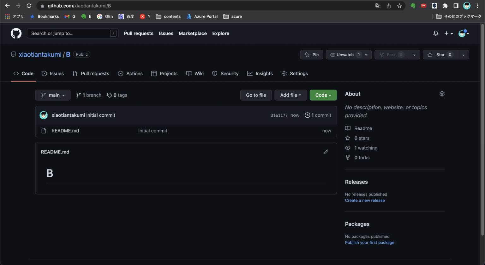Screen dimensions: 485x265
Task: Click the user avatar in repo header
Action: (x=44, y=115)
